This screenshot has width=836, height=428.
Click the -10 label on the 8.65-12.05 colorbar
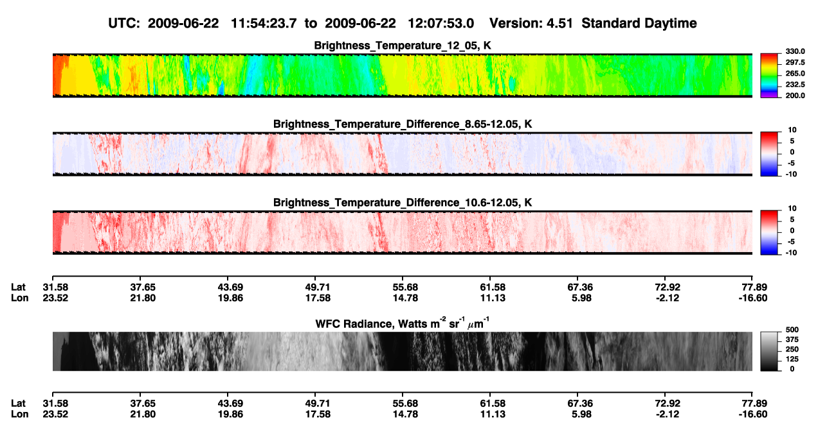point(791,174)
